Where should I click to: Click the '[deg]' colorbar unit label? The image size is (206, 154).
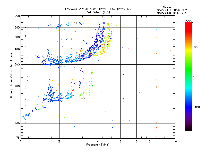point(189,21)
